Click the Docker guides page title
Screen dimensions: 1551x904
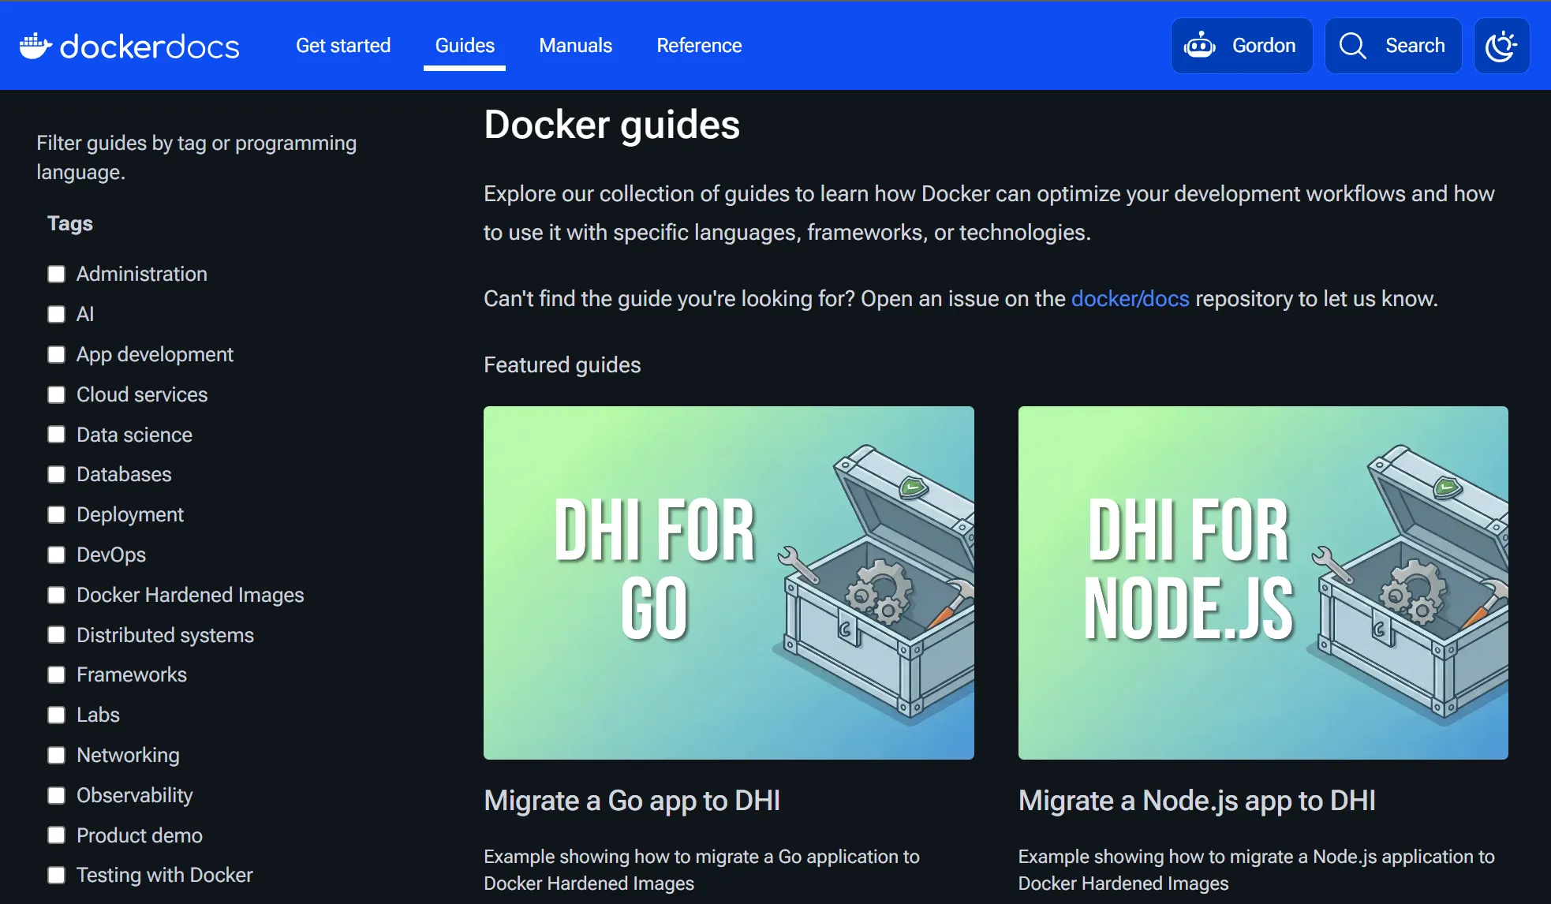click(612, 125)
